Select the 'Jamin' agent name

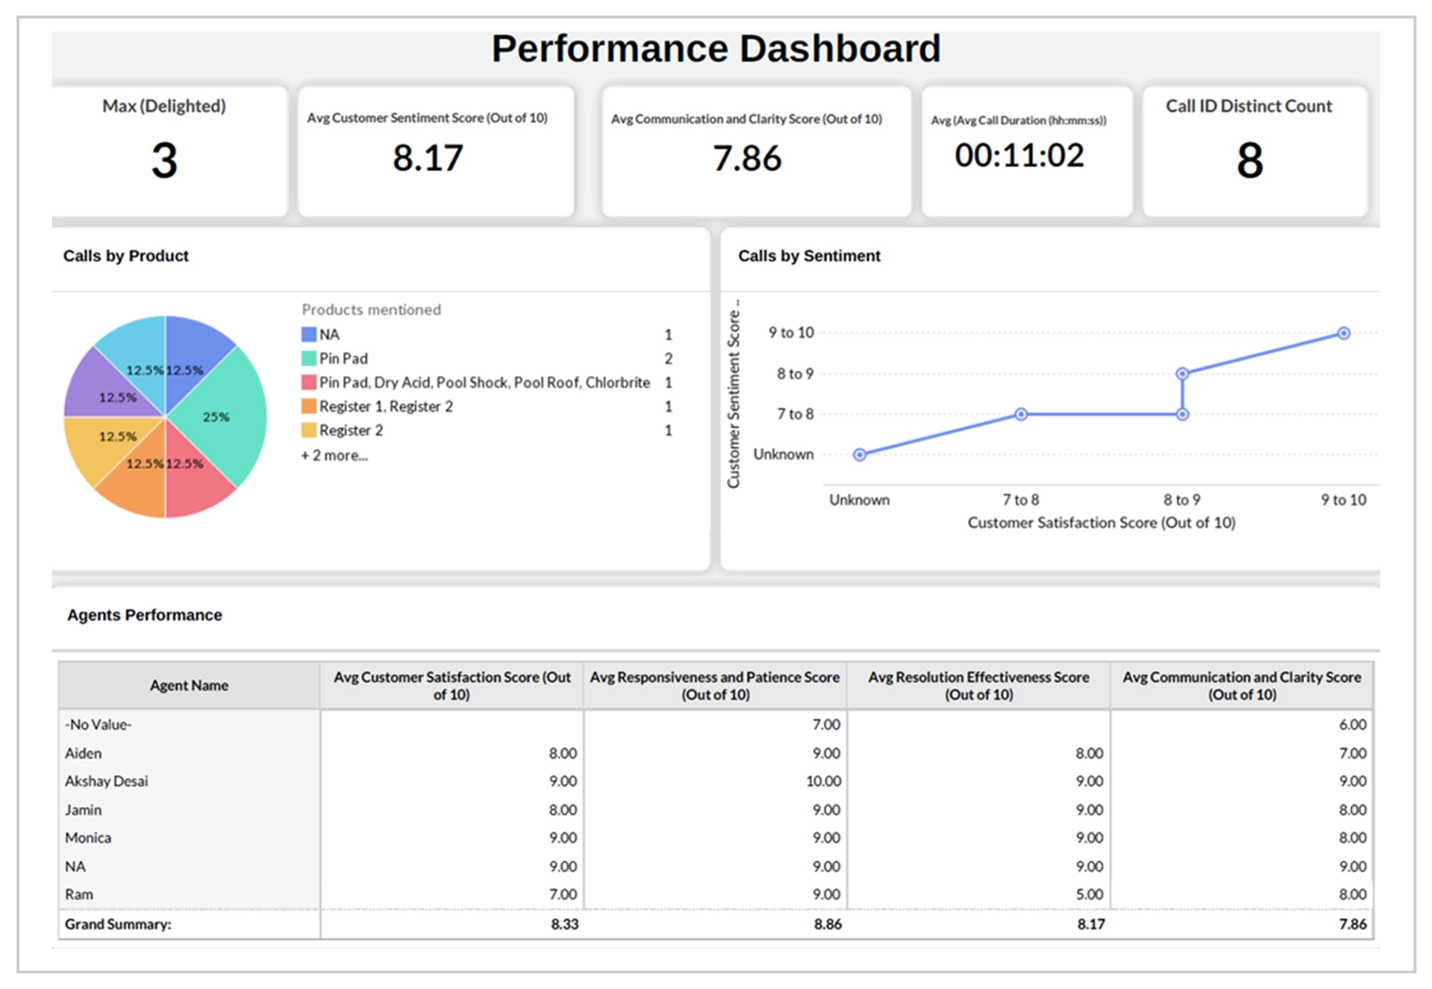click(x=83, y=810)
